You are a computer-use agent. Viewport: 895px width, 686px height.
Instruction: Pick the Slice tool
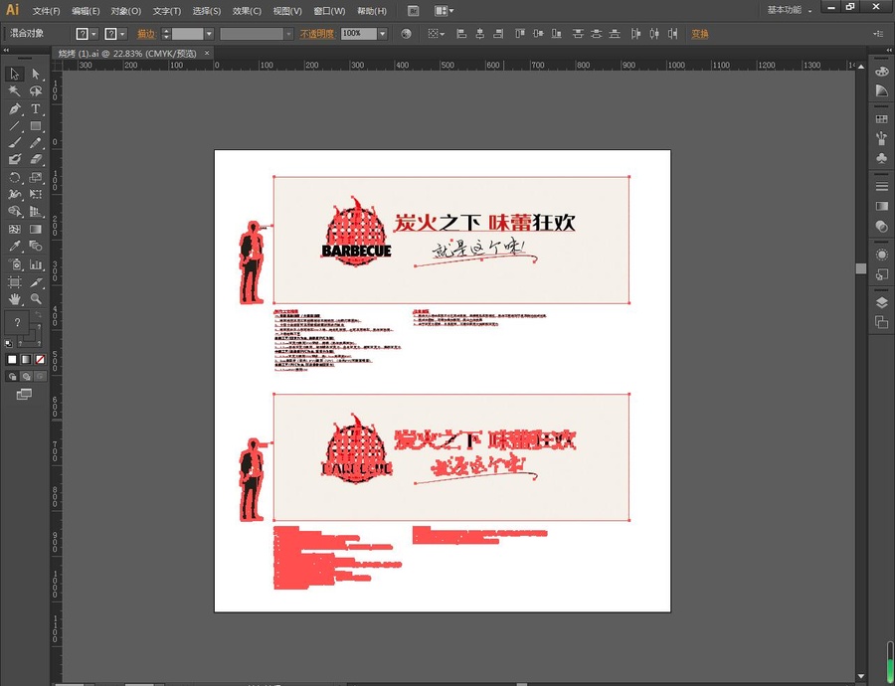pyautogui.click(x=36, y=282)
